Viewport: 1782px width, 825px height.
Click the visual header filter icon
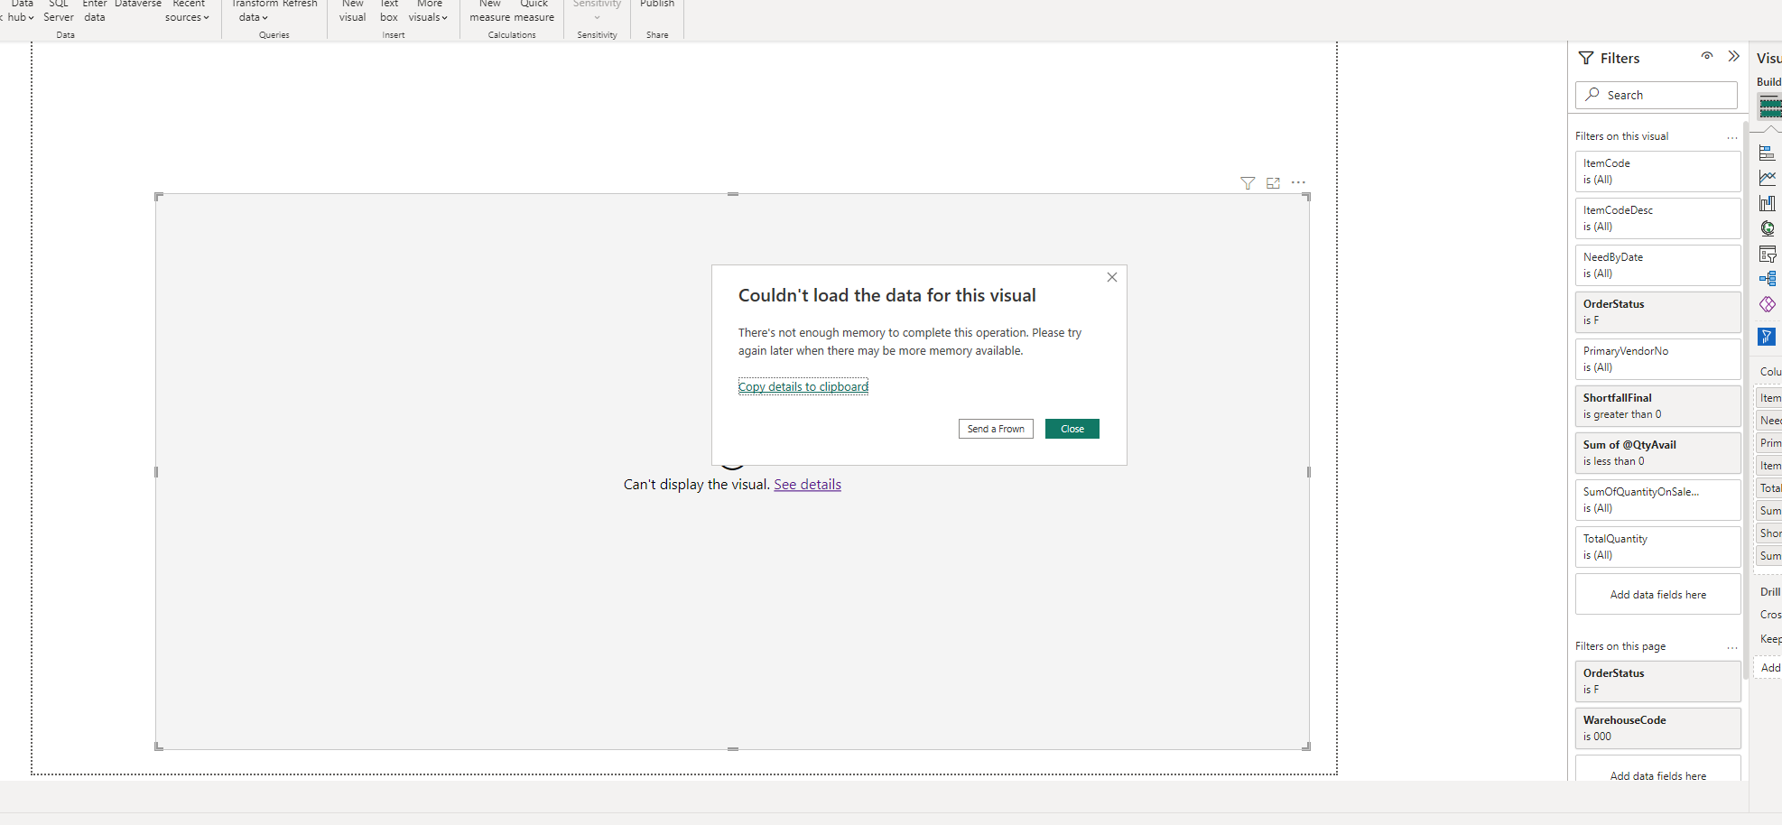click(x=1248, y=183)
